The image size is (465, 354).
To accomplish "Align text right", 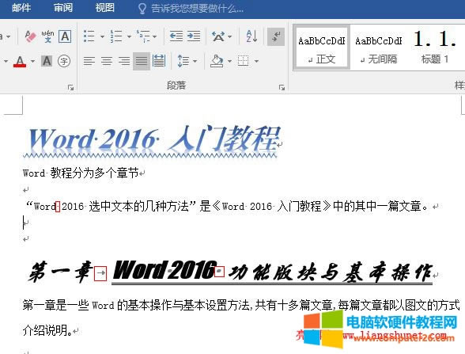I will click(x=124, y=61).
